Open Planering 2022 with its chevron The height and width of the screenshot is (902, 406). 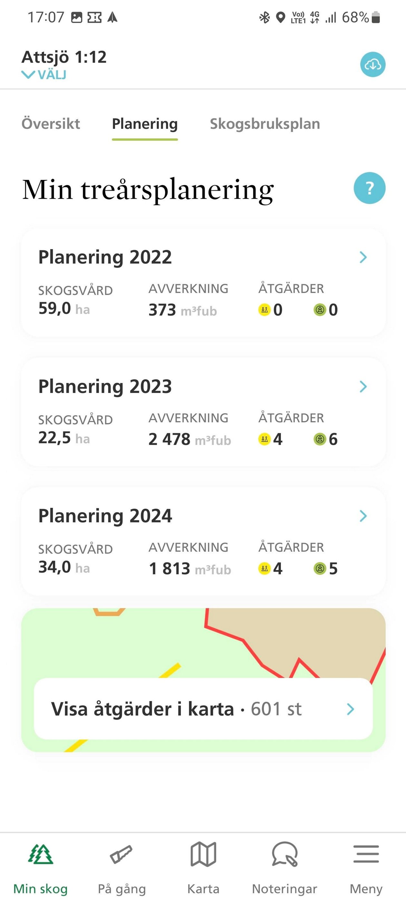(x=363, y=257)
